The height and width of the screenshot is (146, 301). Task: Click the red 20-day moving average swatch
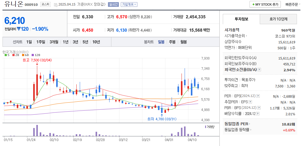click(x=13, y=55)
